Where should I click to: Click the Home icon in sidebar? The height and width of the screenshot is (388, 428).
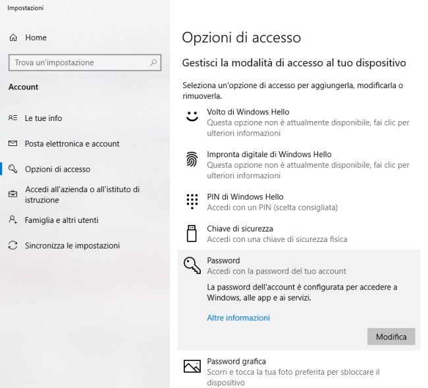(13, 38)
